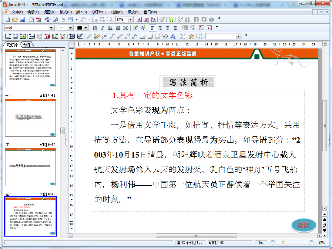Align text to the right
The image size is (332, 249).
click(160, 28)
